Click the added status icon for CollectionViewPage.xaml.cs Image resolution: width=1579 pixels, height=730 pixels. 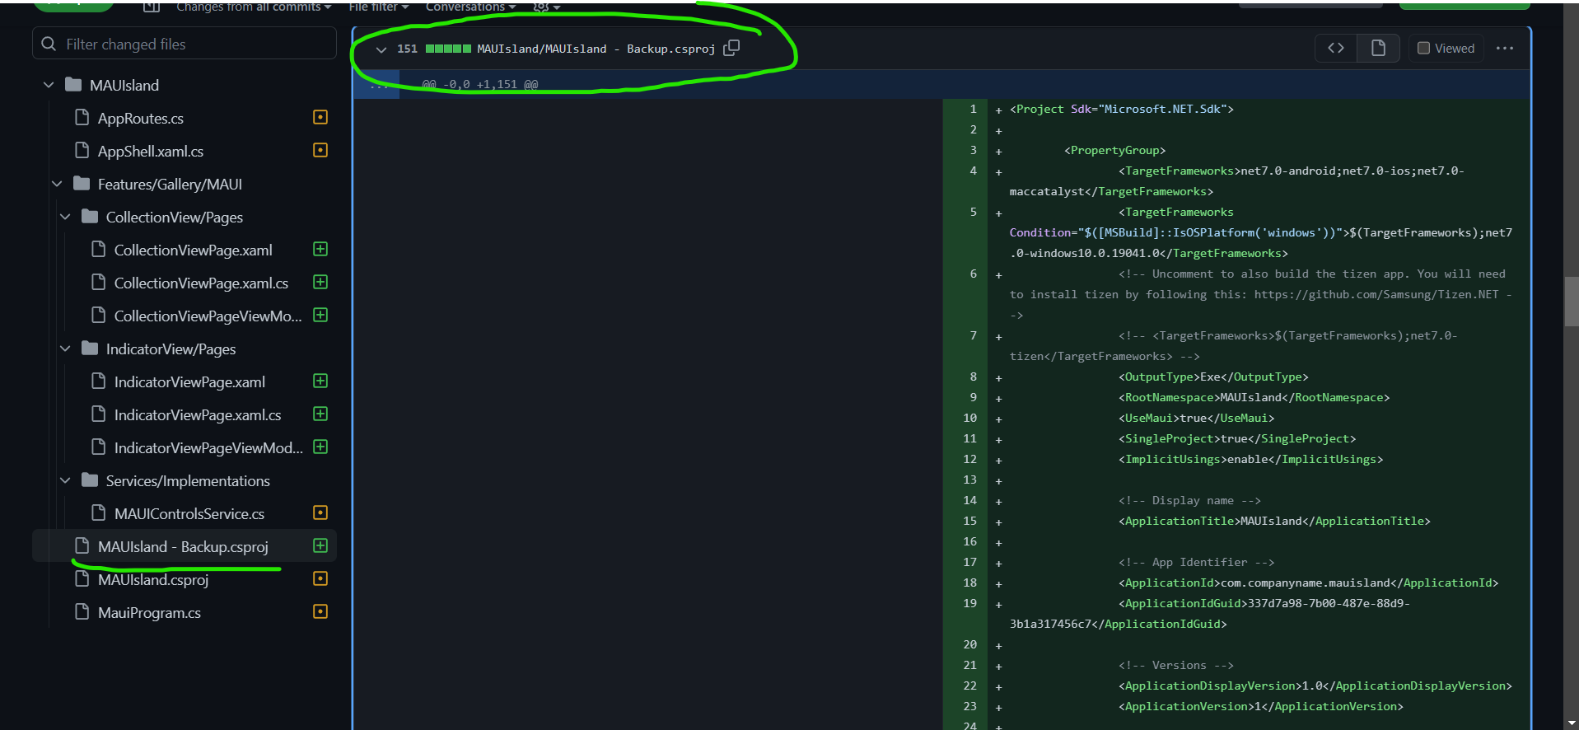click(x=320, y=283)
